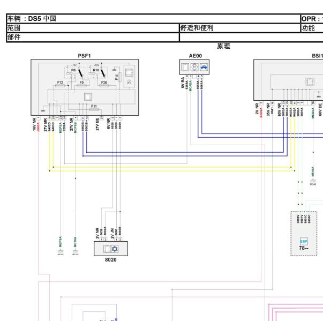Click the red wire label under PSF1 pin 1
The image size is (323, 321).
[38, 126]
